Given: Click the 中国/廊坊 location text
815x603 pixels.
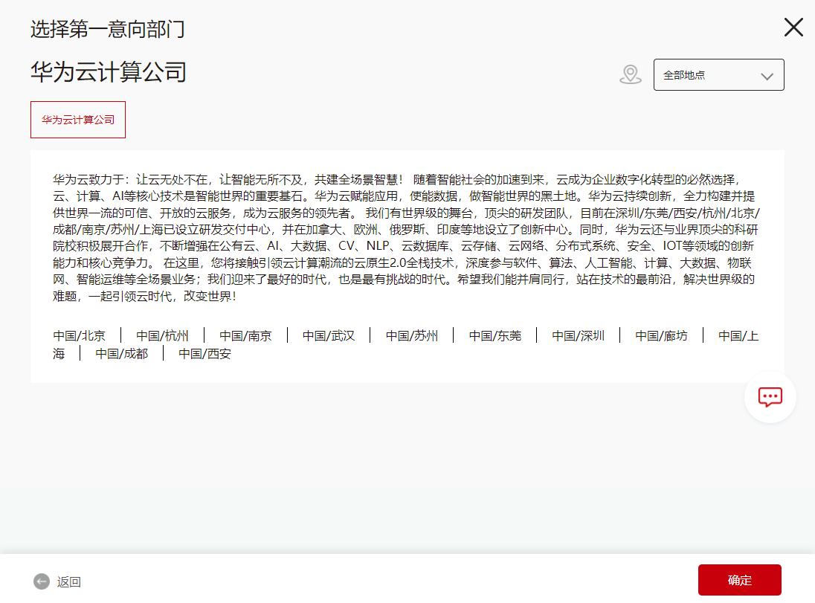Looking at the screenshot, I should [661, 336].
